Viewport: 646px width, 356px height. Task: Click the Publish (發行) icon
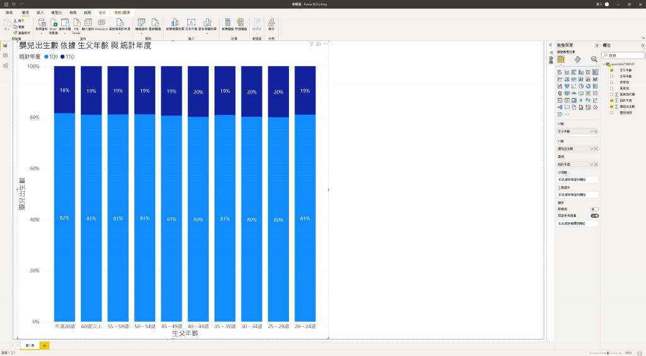coord(271,22)
